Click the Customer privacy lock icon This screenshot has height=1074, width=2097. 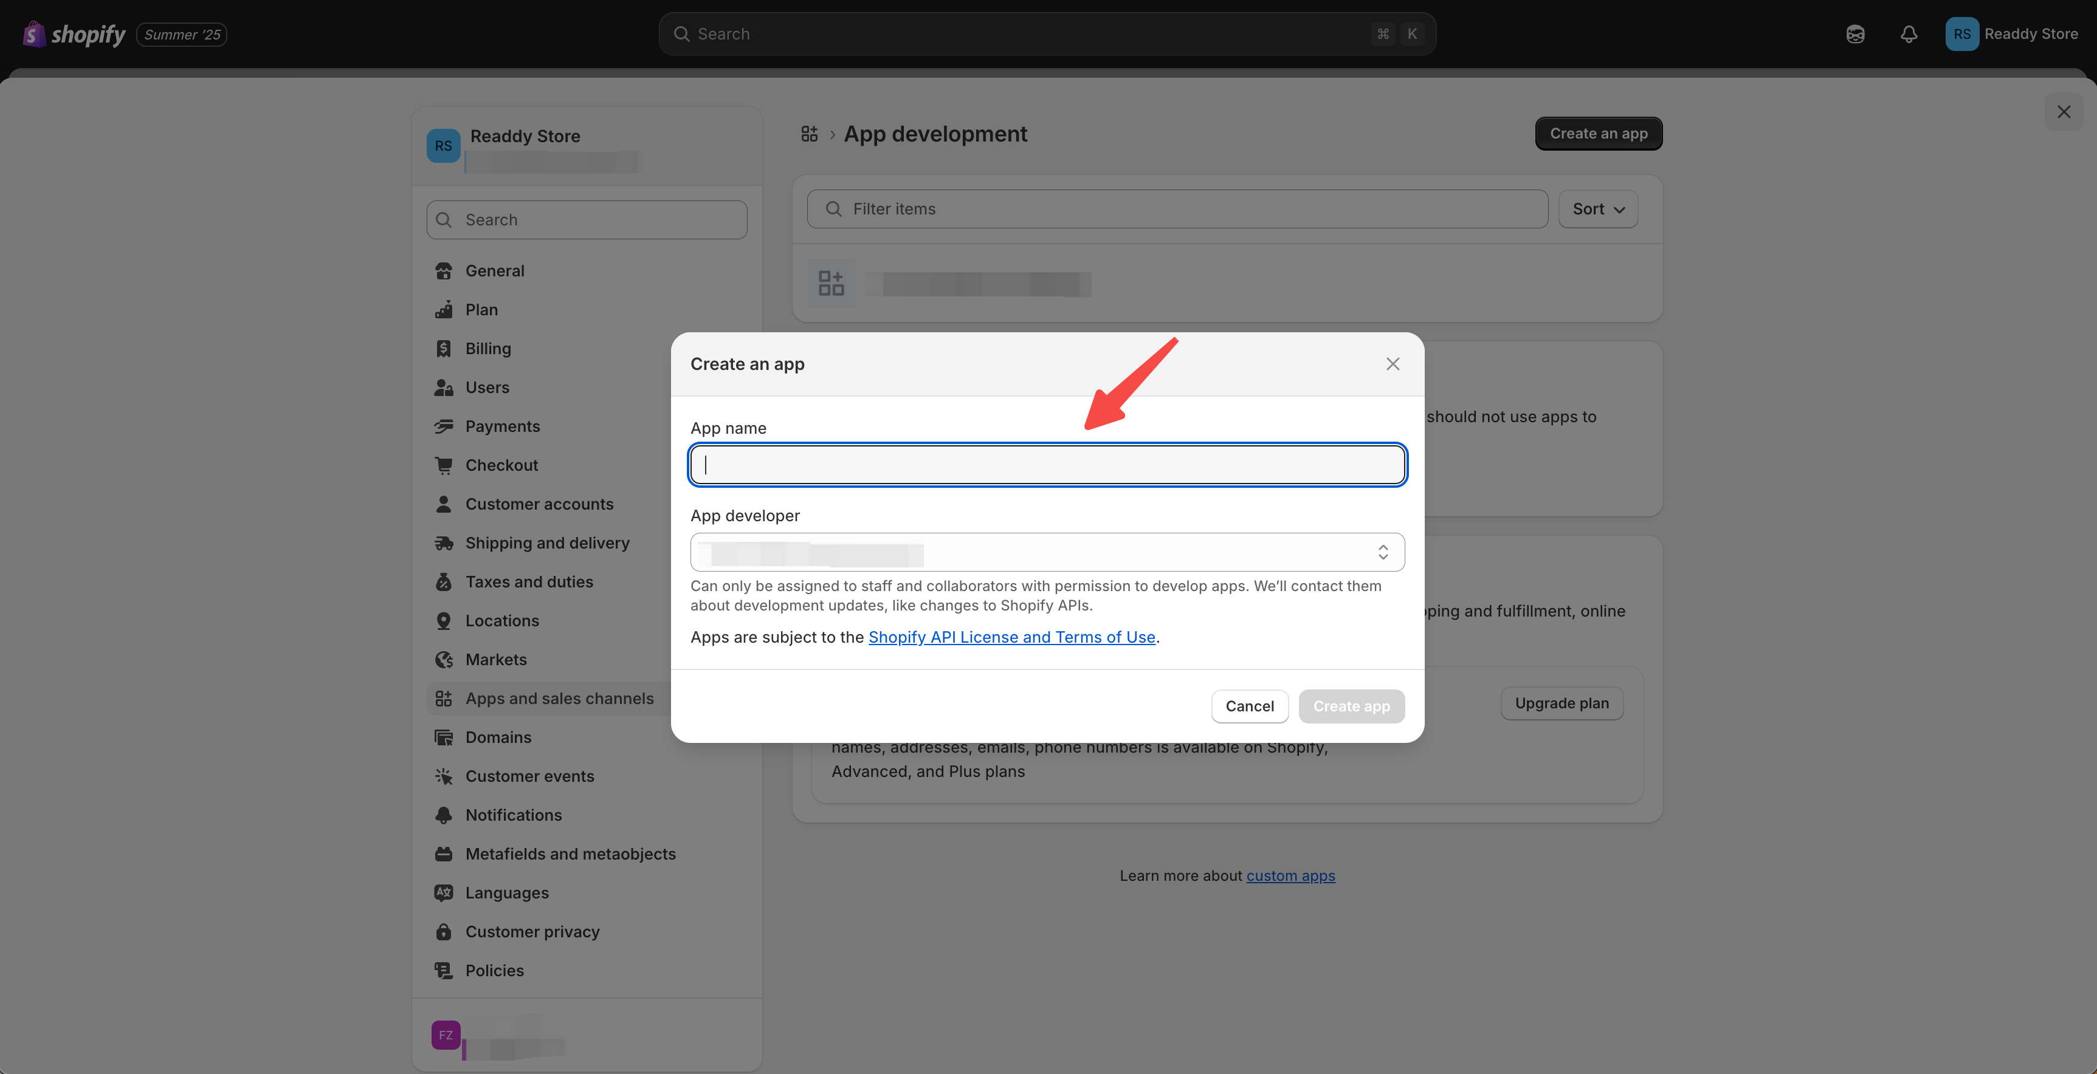point(444,932)
